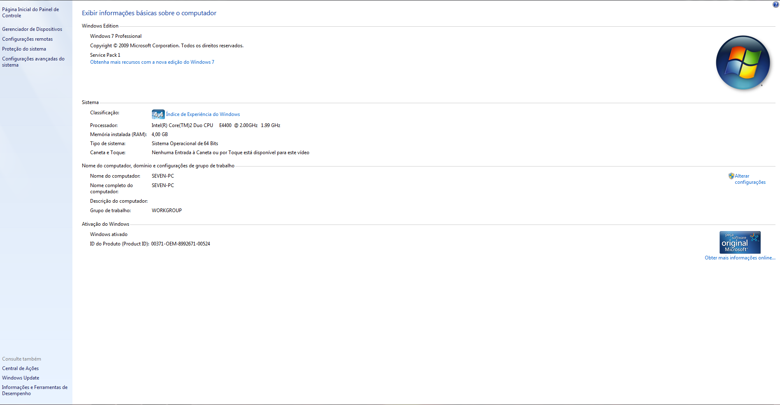Click SEVEN-PC next to Nome do computador
The width and height of the screenshot is (780, 405).
163,176
